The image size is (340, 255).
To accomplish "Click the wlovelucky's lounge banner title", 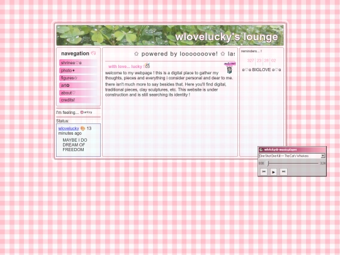I will click(x=227, y=37).
